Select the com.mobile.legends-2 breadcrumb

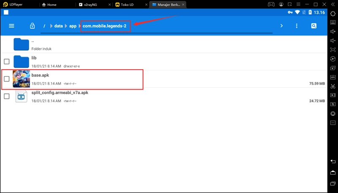(104, 26)
